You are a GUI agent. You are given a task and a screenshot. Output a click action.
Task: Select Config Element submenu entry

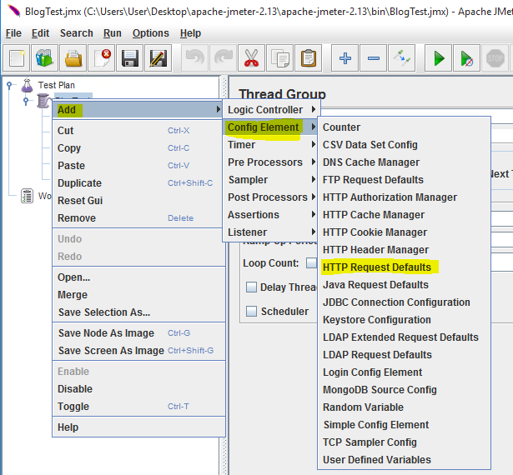[271, 127]
